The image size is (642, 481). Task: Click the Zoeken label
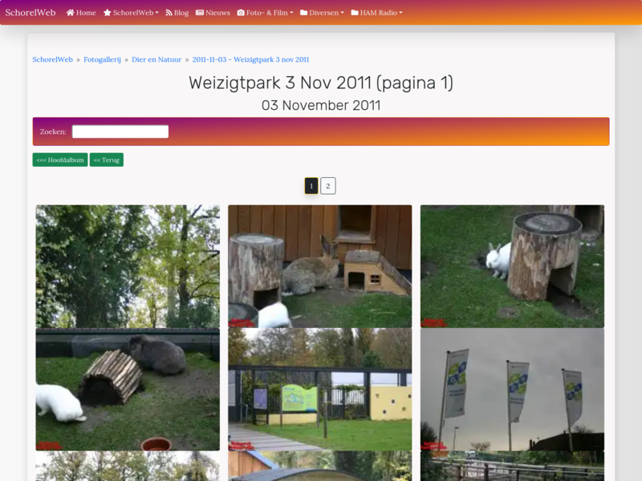53,131
